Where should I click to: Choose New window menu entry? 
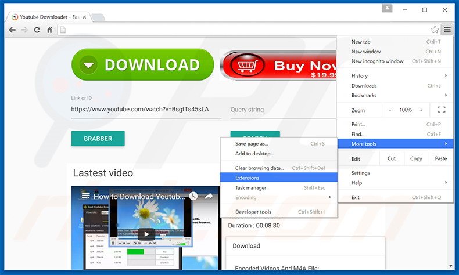tap(396, 52)
